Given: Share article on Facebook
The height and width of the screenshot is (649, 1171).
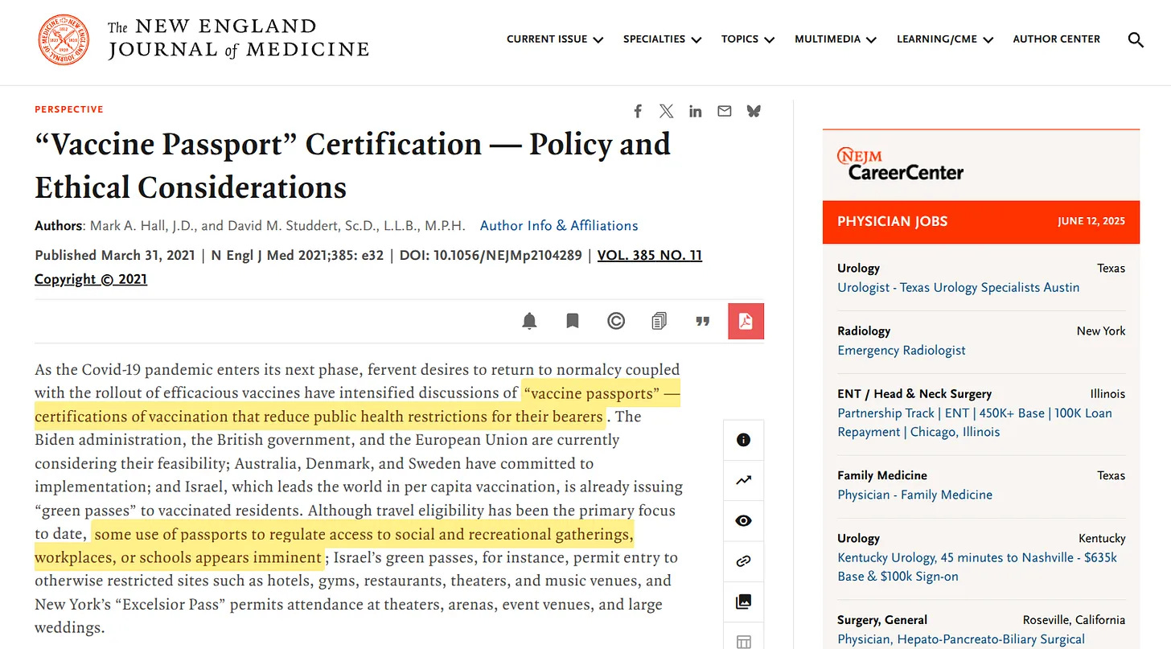Looking at the screenshot, I should coord(638,111).
